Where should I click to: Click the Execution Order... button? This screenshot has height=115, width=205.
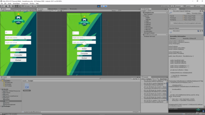[197, 13]
